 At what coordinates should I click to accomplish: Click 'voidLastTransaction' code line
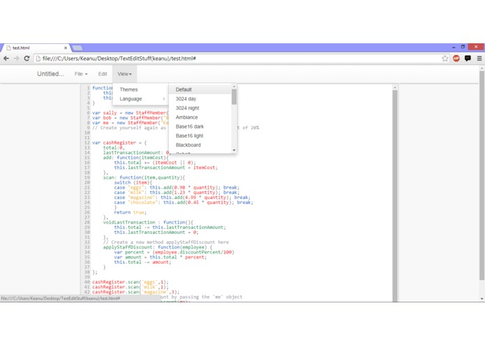148,222
